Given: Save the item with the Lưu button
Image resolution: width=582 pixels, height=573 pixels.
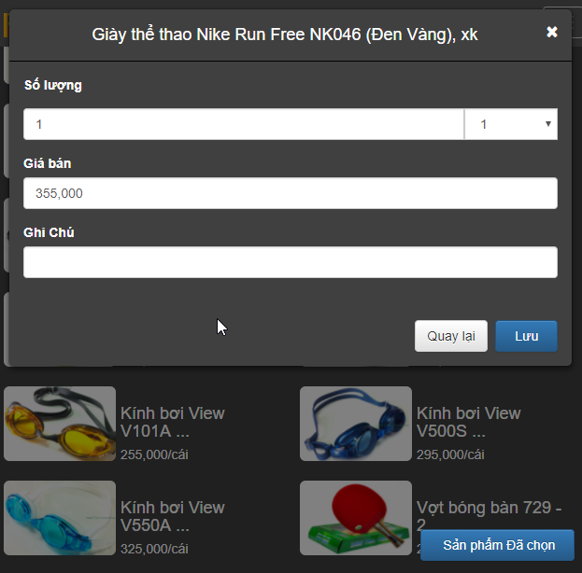Looking at the screenshot, I should (x=526, y=336).
